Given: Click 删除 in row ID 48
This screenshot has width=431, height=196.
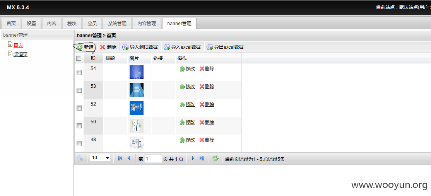Looking at the screenshot, I should (207, 140).
